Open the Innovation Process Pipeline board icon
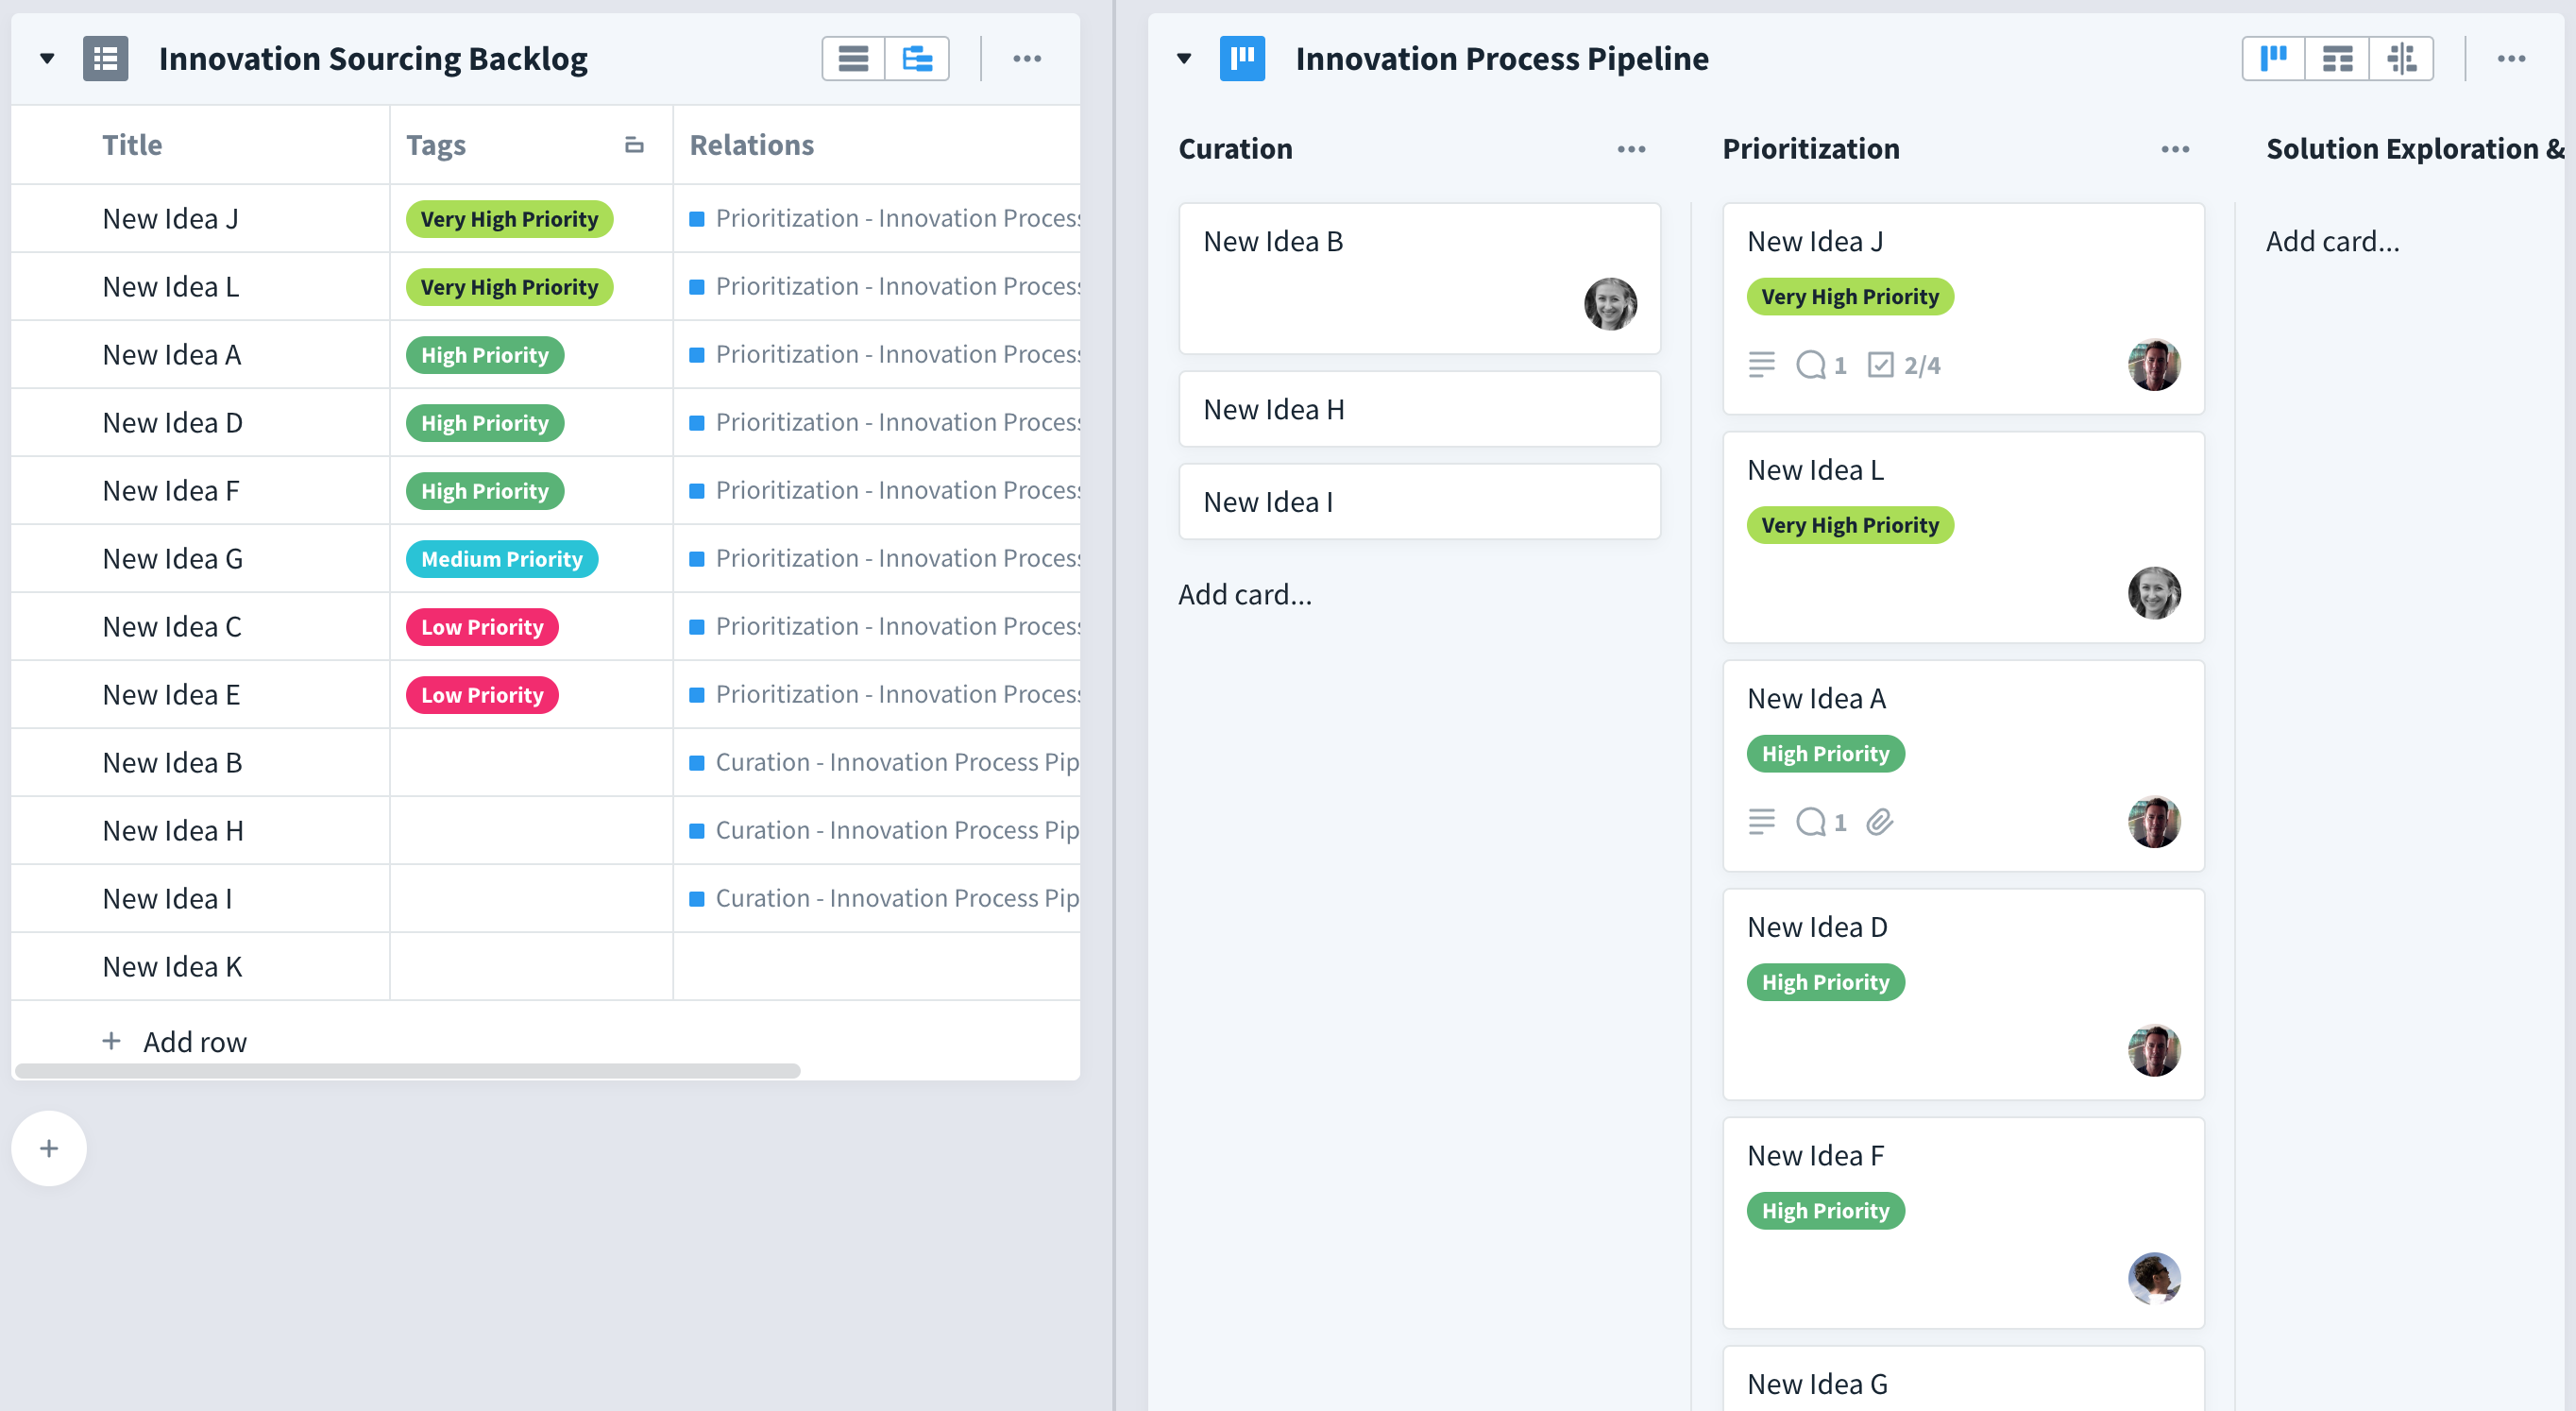2576x1411 pixels. coord(1242,59)
